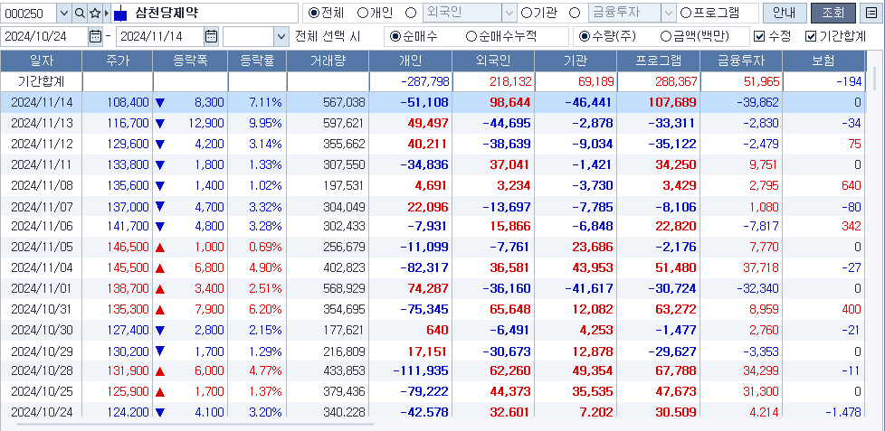Open 외국인 investor dropdown
885x431 pixels.
(x=509, y=13)
